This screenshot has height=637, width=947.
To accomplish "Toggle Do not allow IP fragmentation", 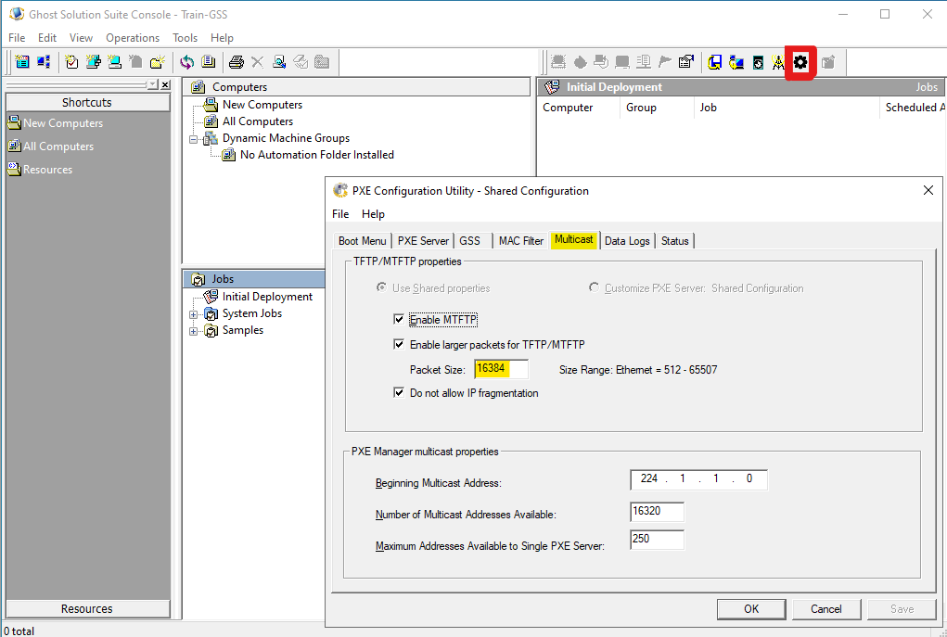I will 399,393.
